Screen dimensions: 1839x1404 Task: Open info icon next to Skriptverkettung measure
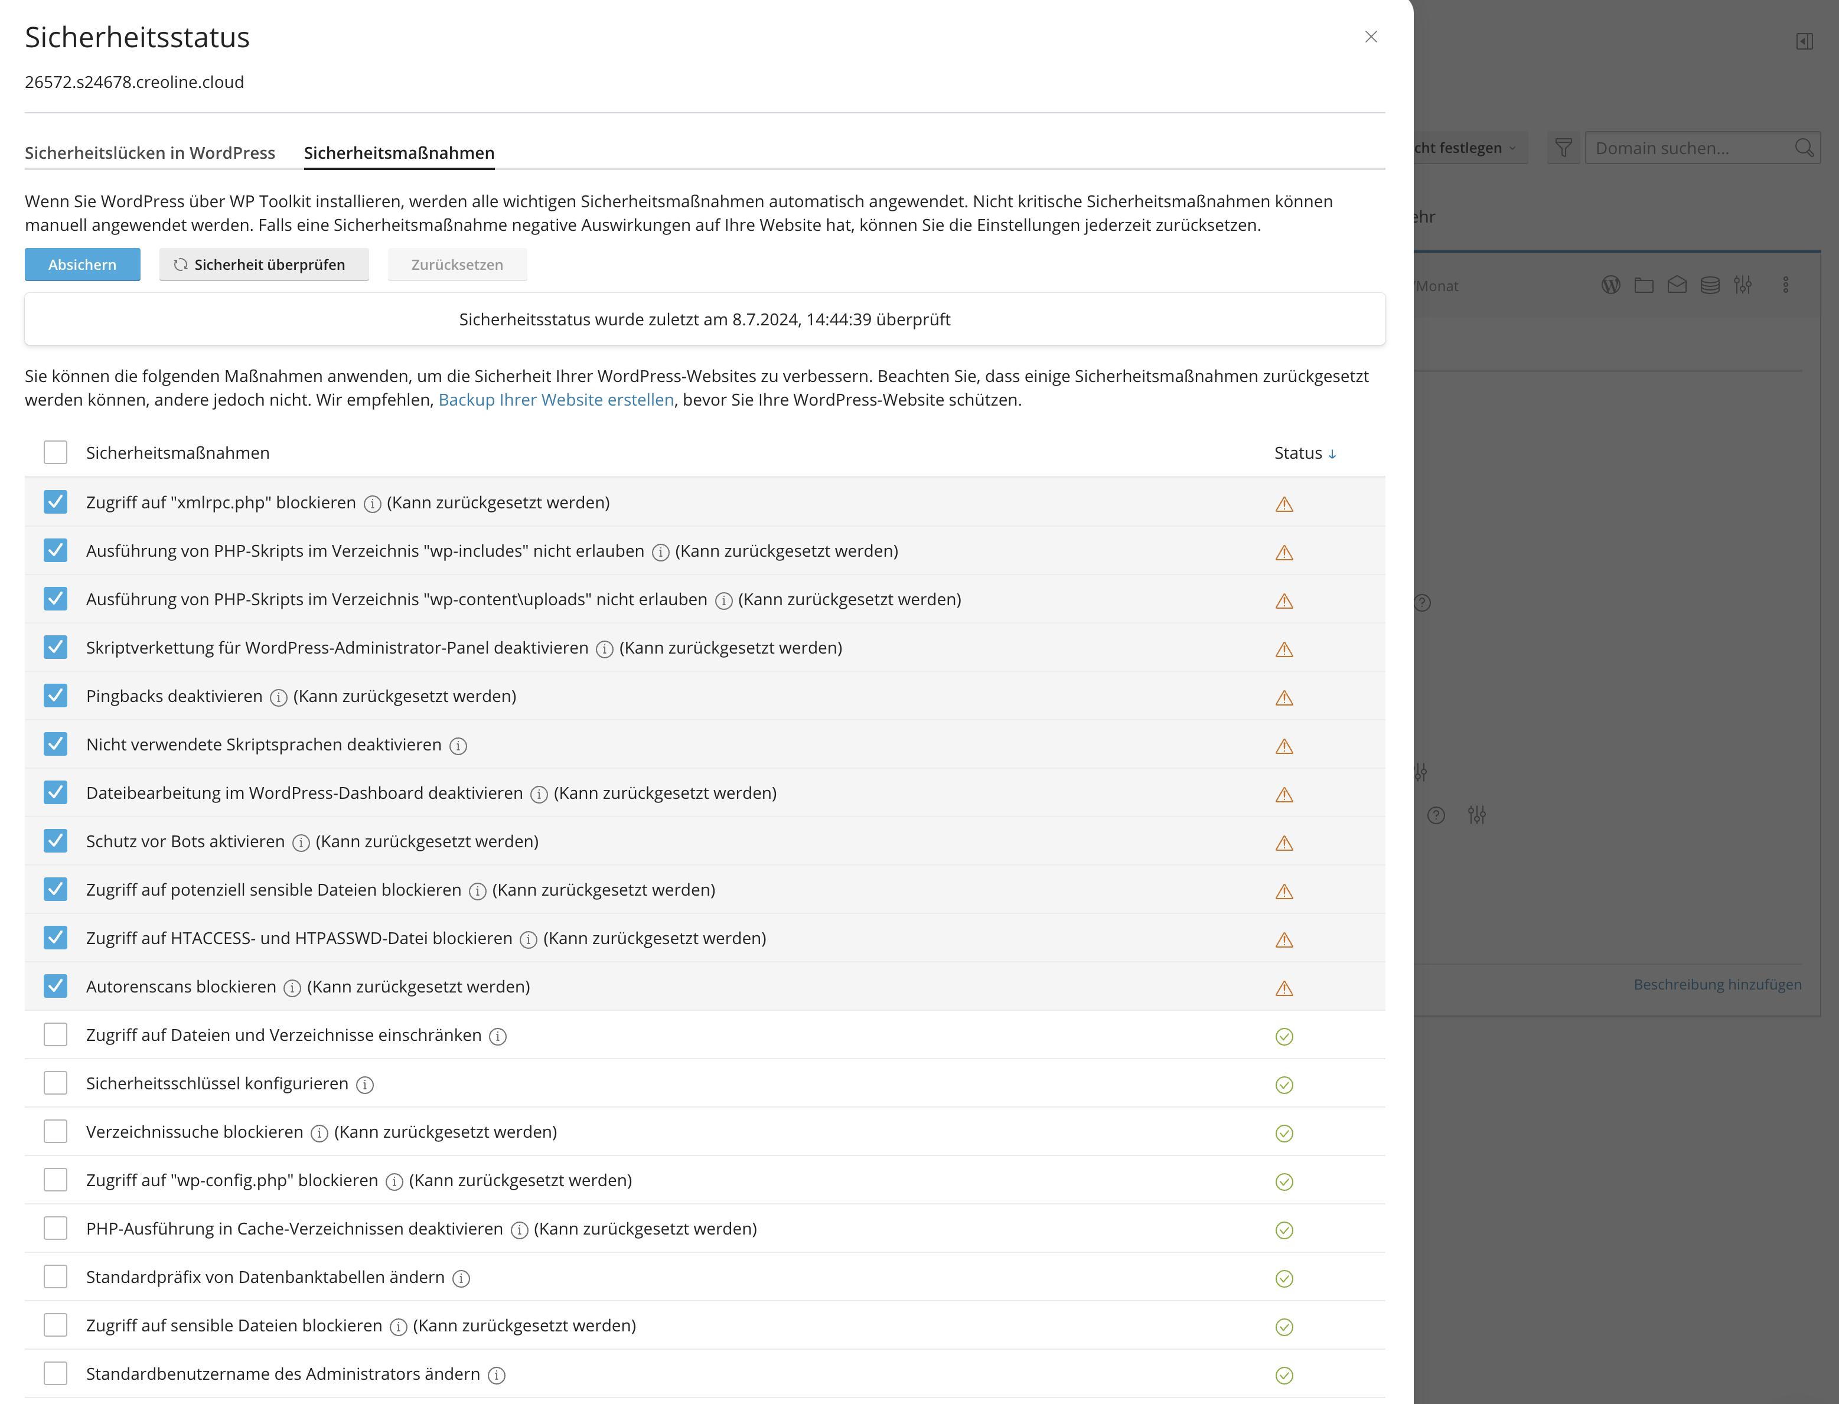click(604, 649)
